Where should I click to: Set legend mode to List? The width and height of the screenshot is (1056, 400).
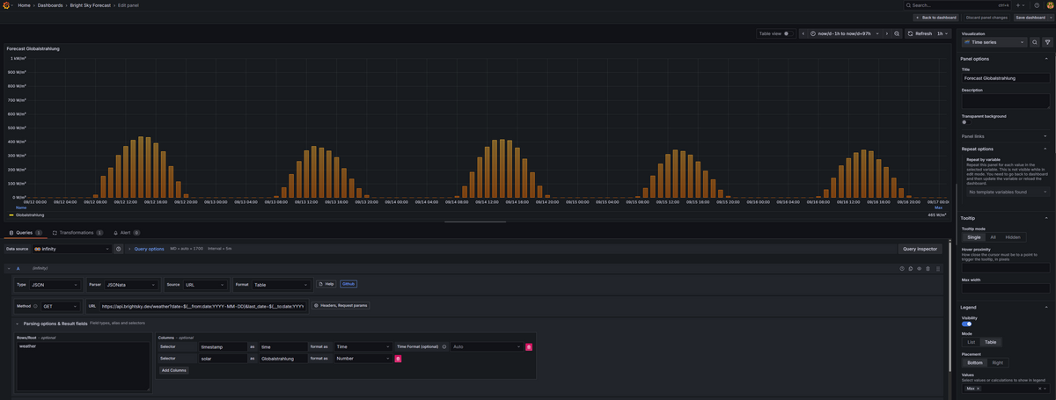972,342
